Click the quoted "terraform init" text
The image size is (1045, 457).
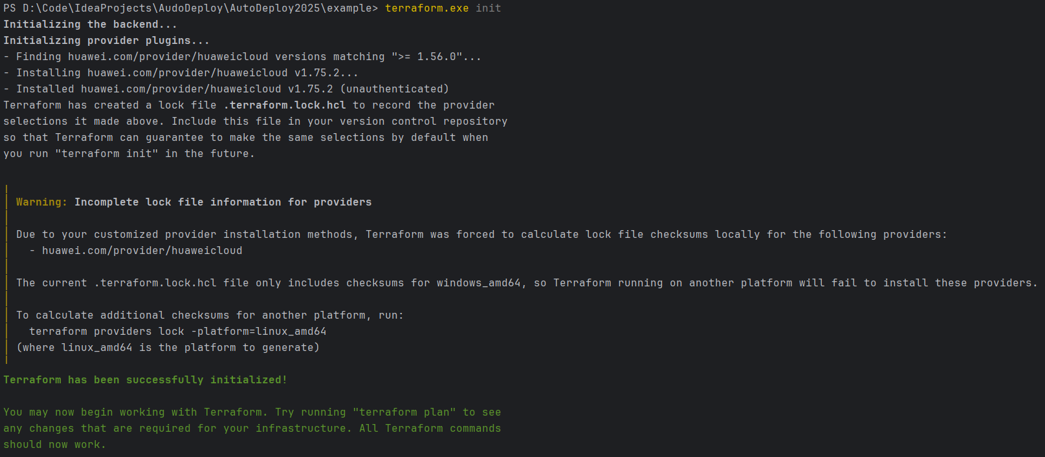tap(107, 154)
